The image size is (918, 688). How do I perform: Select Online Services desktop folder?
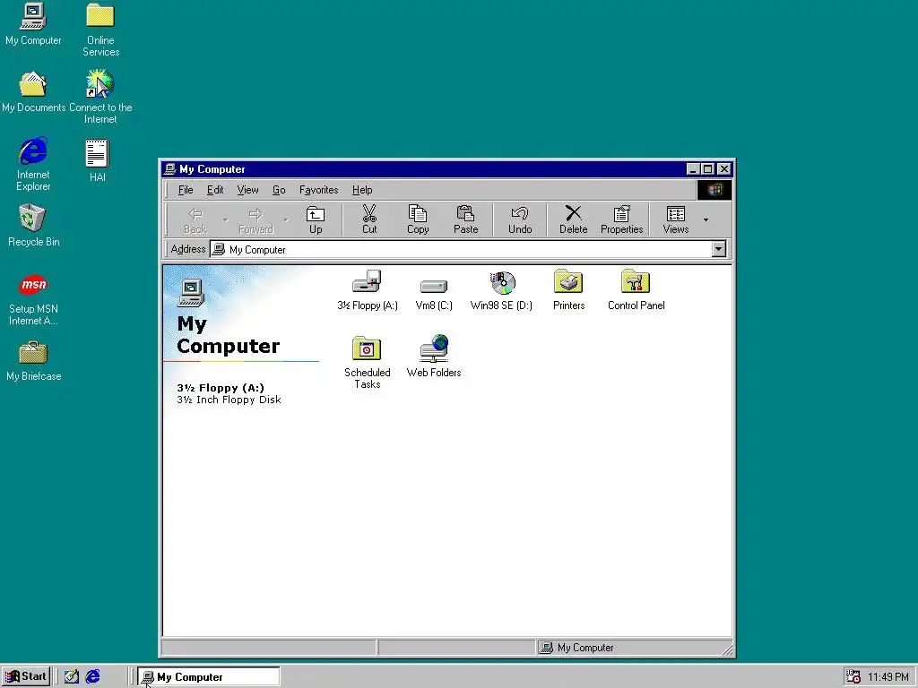click(100, 30)
